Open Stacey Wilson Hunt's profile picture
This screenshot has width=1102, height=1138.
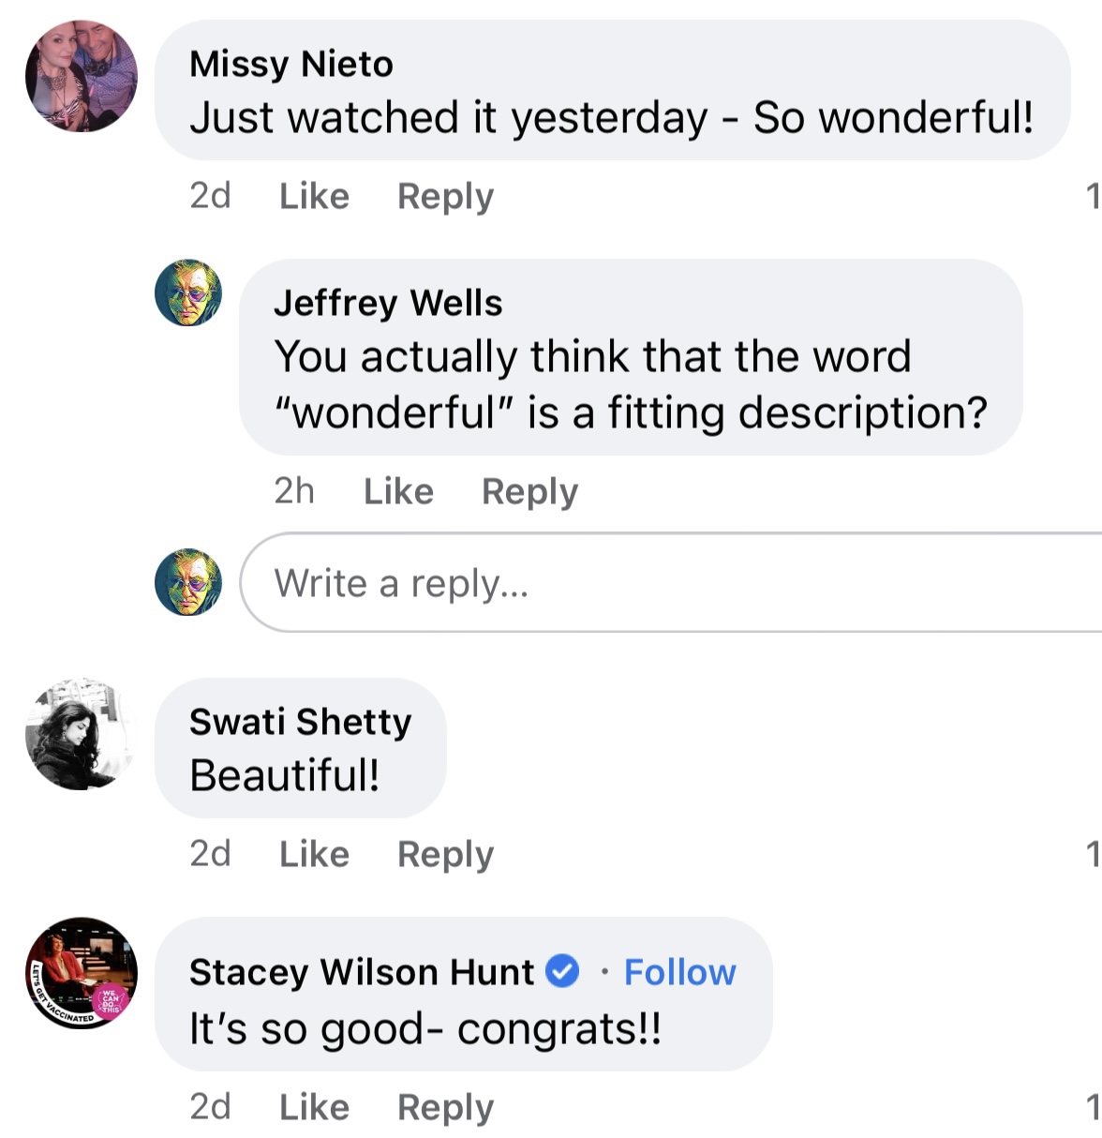(81, 973)
